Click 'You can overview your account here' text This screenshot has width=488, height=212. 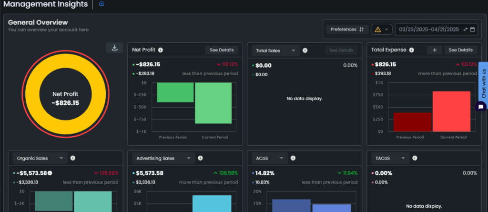pyautogui.click(x=48, y=30)
